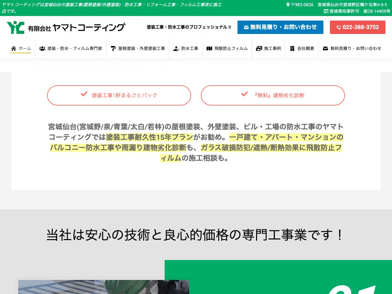The height and width of the screenshot is (294, 392).
Task: Open 塗装・防水・フィルム専門家 menu item
Action: tap(71, 48)
